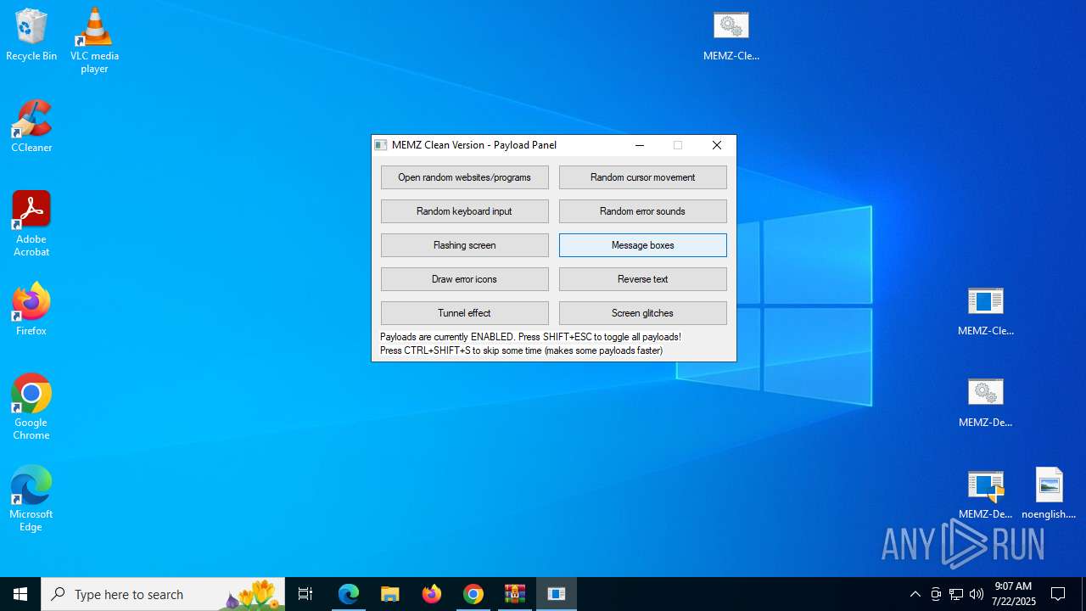This screenshot has width=1086, height=611.
Task: Open File Explorer from the taskbar
Action: pyautogui.click(x=390, y=594)
